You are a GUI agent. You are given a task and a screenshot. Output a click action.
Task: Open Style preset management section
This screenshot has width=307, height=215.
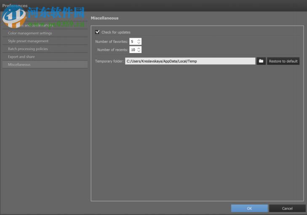(45, 41)
